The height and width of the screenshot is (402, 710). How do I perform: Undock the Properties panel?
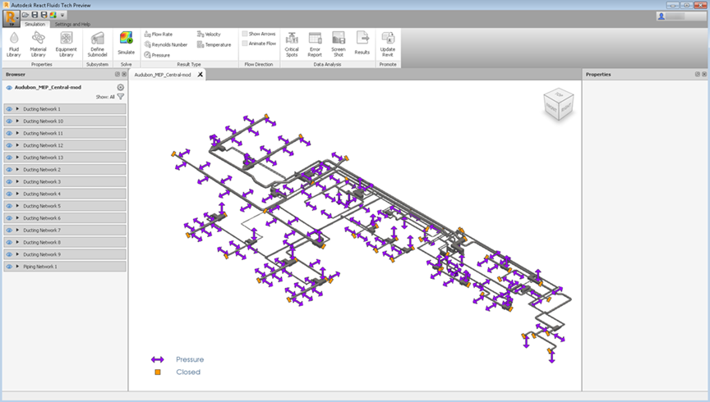698,74
